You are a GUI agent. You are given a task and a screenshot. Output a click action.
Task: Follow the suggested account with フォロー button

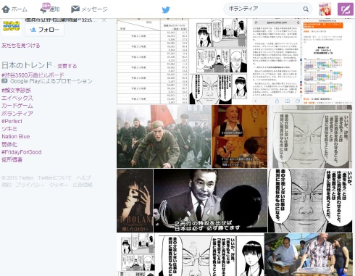coord(45,30)
